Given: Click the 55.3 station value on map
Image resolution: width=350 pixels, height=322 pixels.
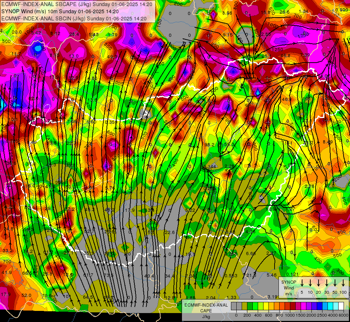Looking at the screenshot, I should (229, 145).
